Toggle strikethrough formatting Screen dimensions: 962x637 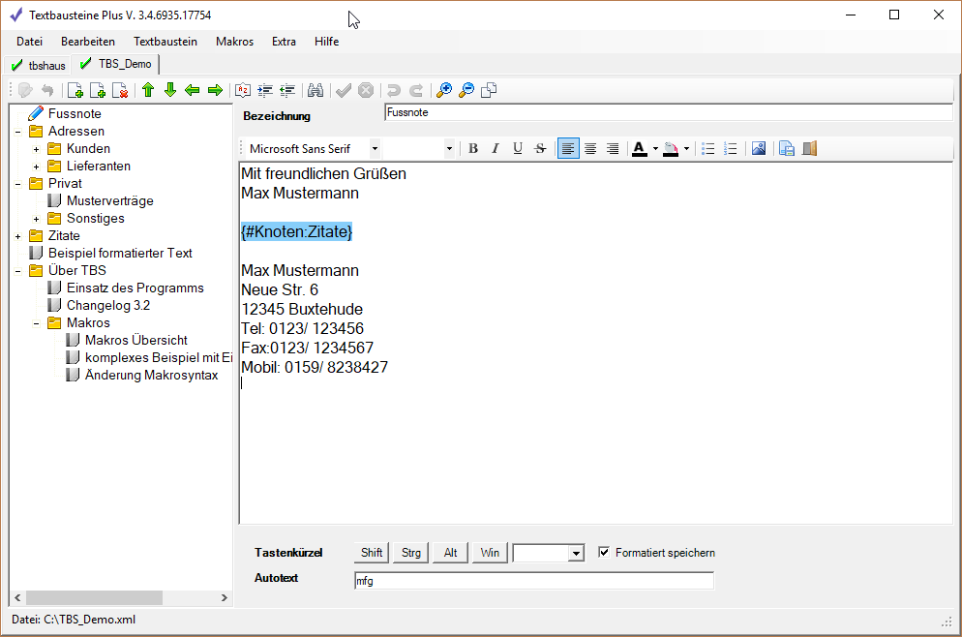(540, 148)
